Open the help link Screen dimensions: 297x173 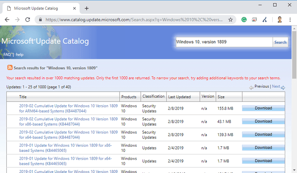20,55
